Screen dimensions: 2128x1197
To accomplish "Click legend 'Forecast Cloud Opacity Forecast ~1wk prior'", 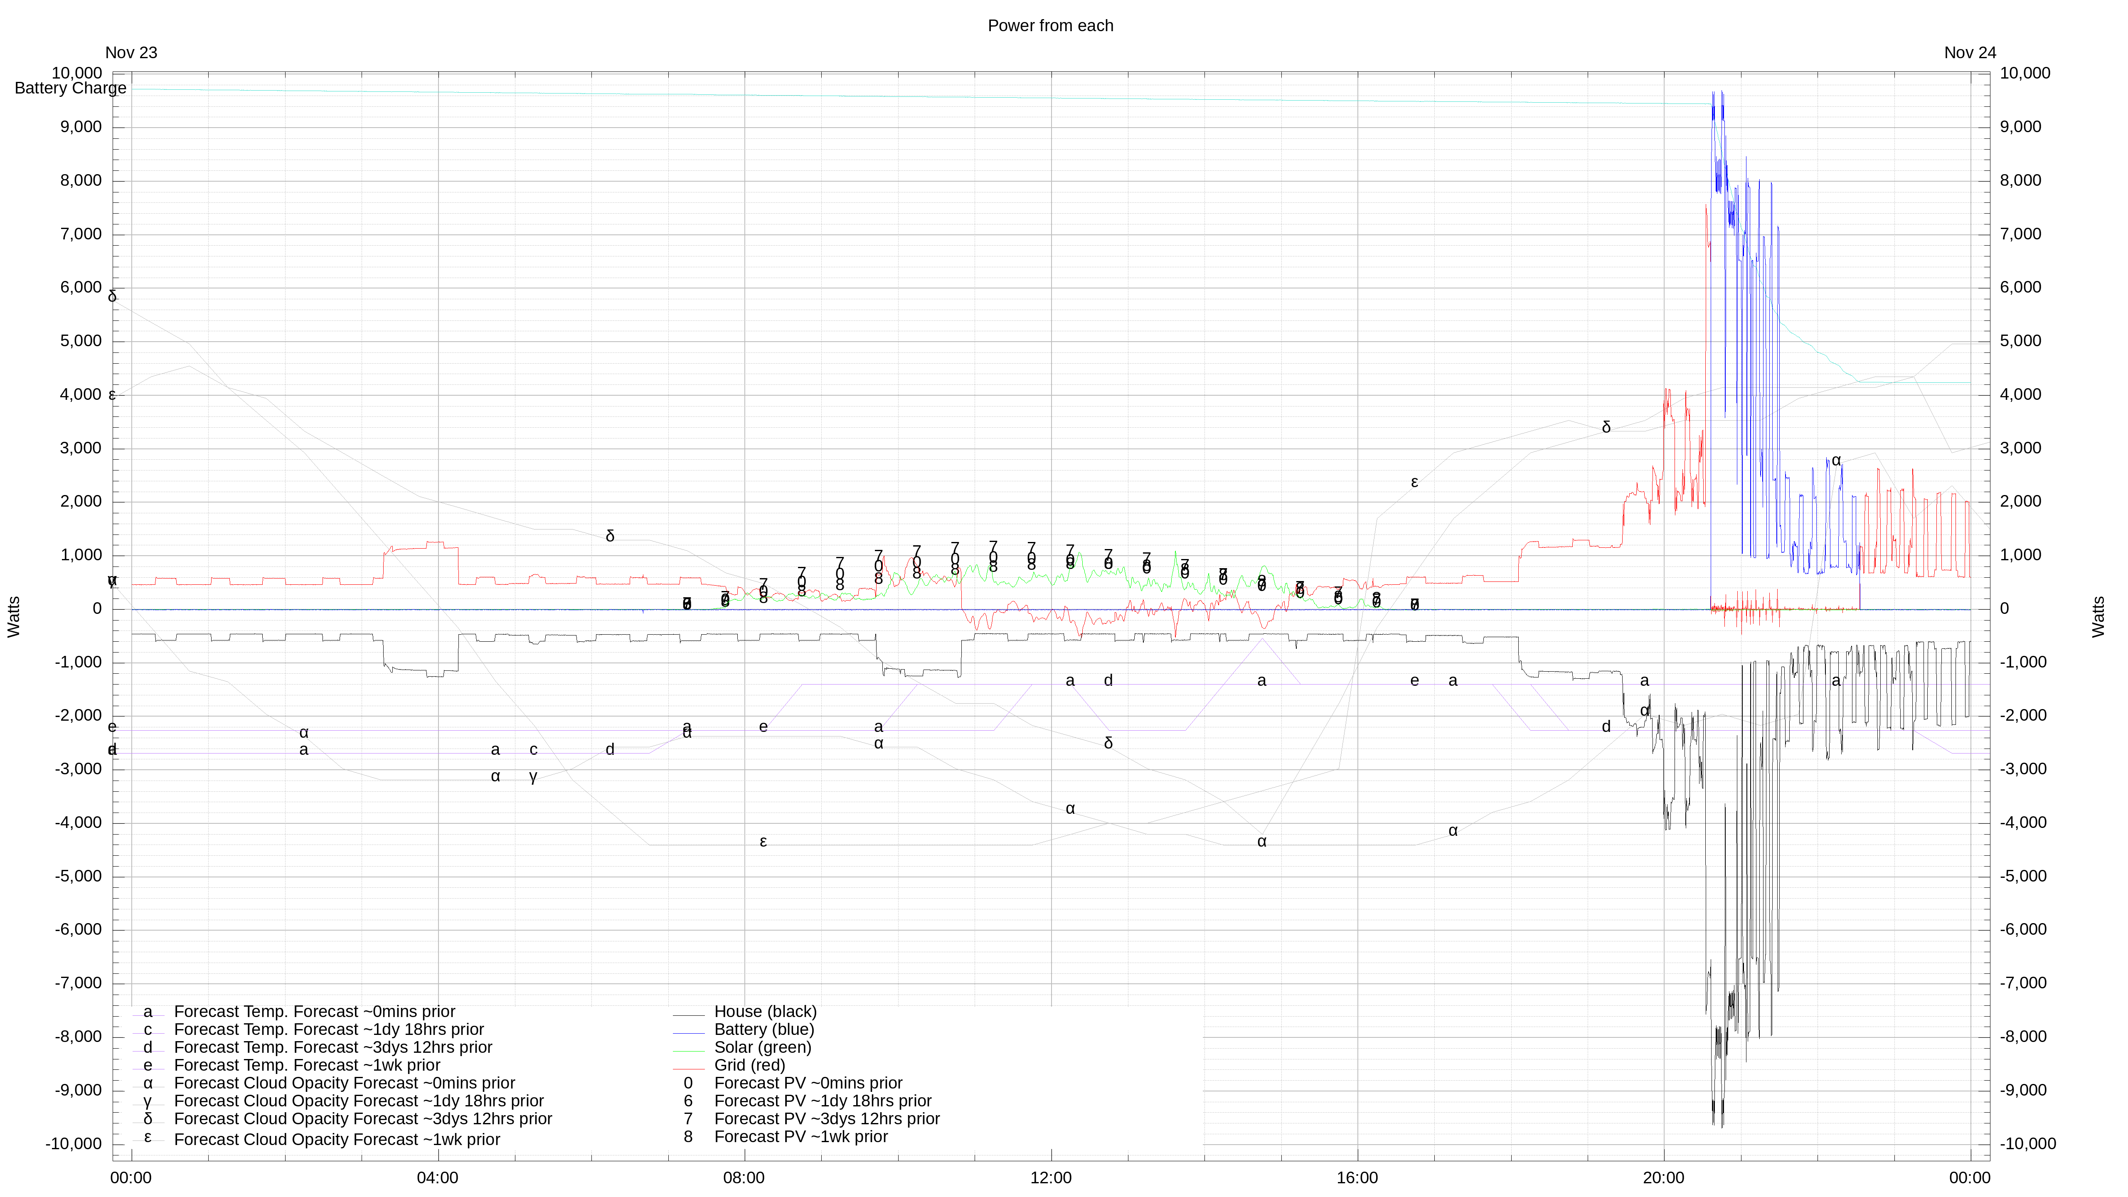I will tap(337, 1139).
